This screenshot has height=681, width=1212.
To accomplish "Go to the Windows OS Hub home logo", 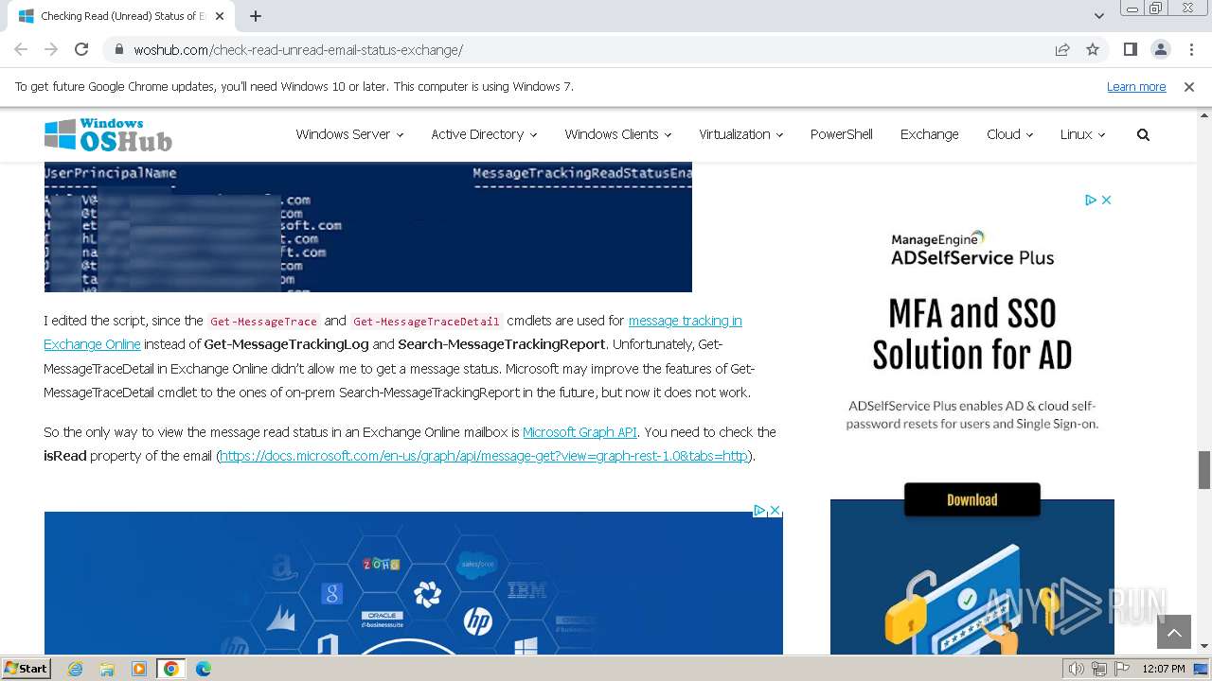I will pos(108,134).
